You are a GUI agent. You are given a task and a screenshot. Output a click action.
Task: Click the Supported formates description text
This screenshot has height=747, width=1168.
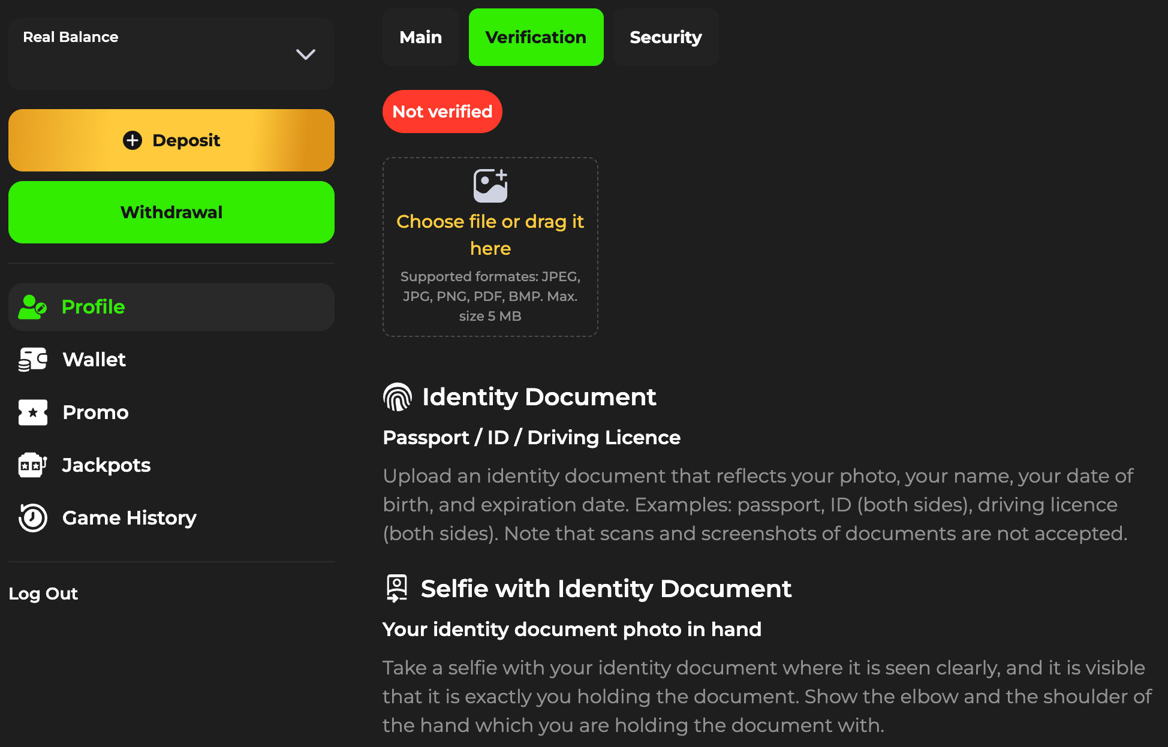pyautogui.click(x=490, y=296)
